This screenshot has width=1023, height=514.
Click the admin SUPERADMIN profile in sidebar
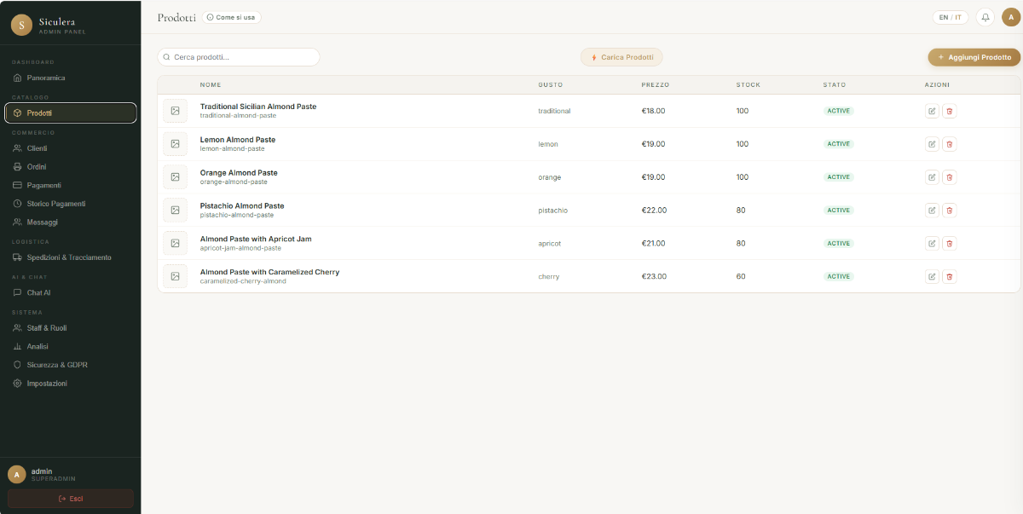click(71, 474)
